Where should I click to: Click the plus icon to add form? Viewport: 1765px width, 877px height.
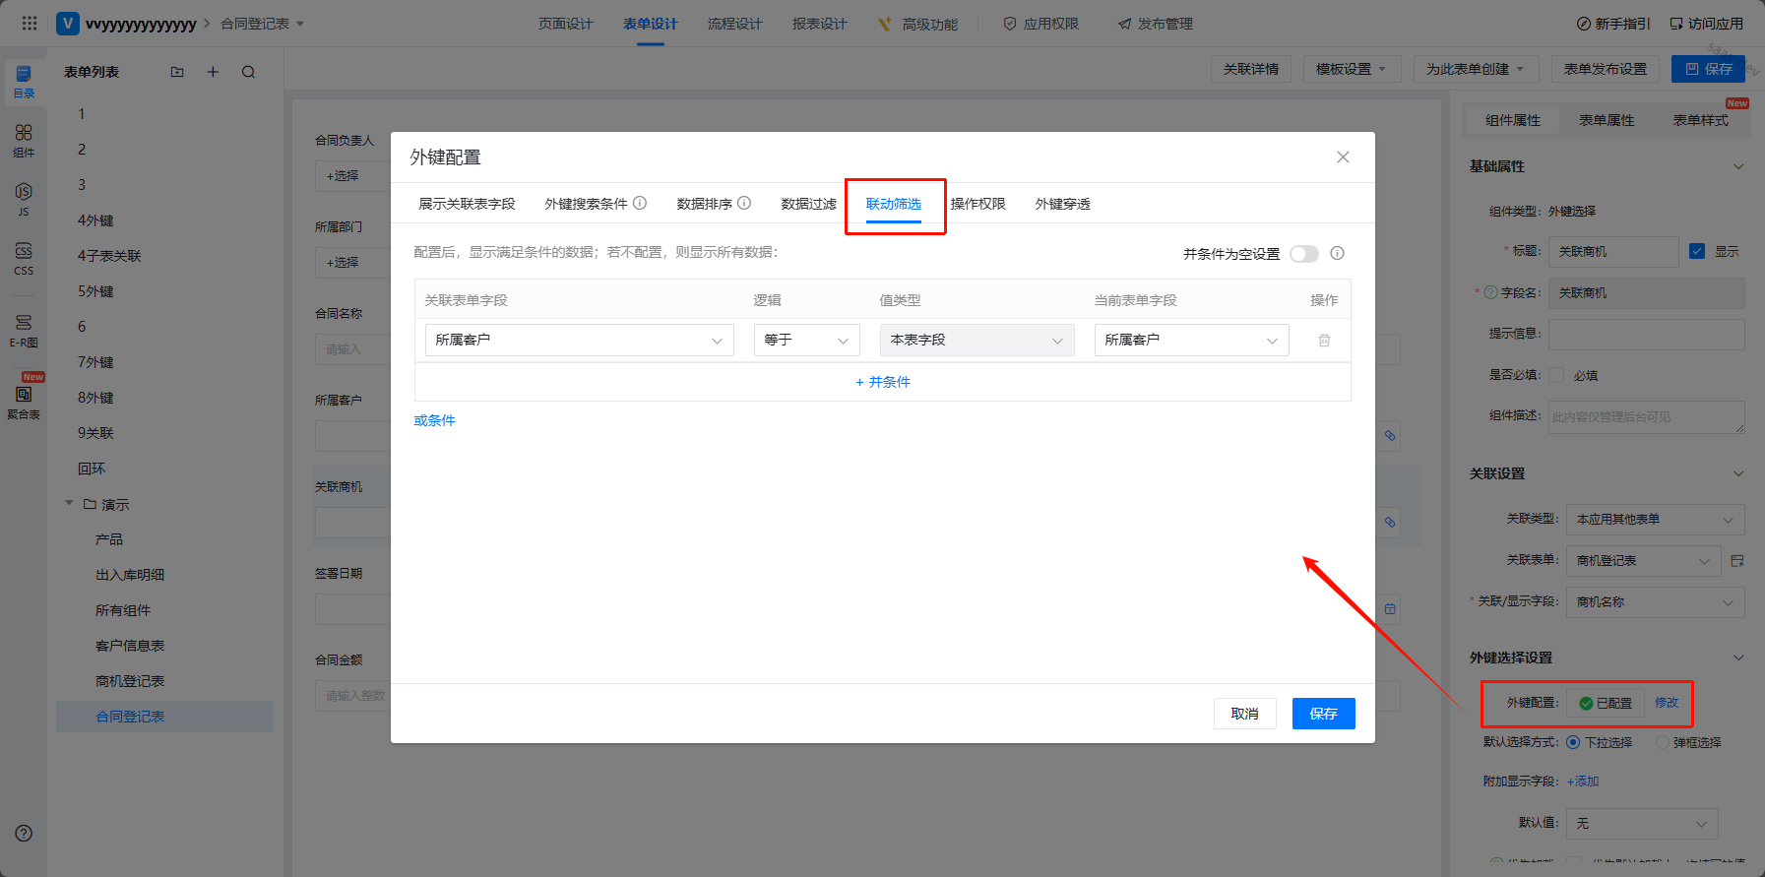[213, 72]
